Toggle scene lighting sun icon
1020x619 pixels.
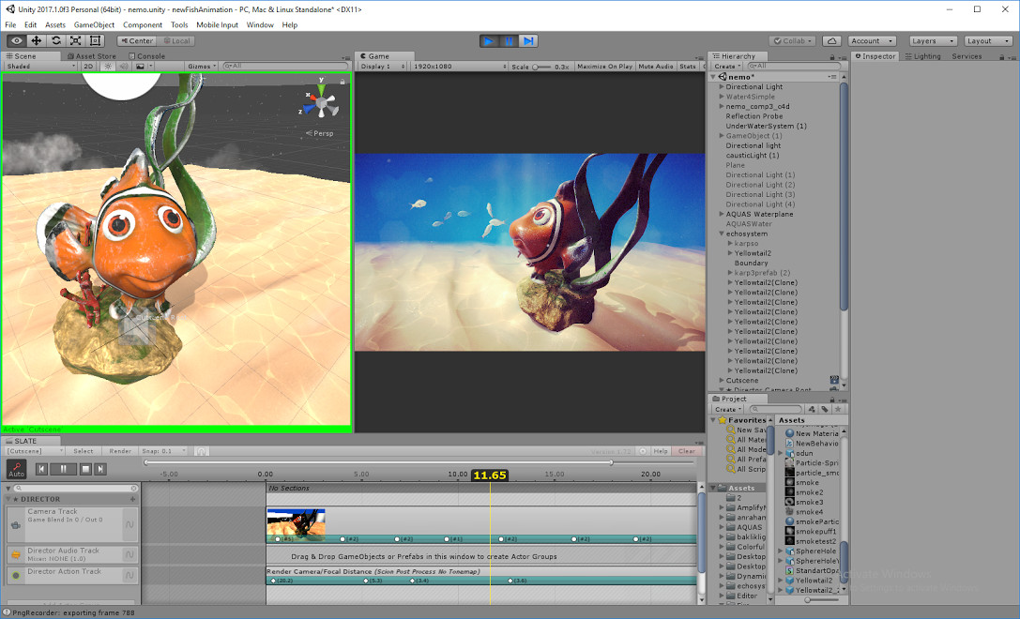pos(109,67)
